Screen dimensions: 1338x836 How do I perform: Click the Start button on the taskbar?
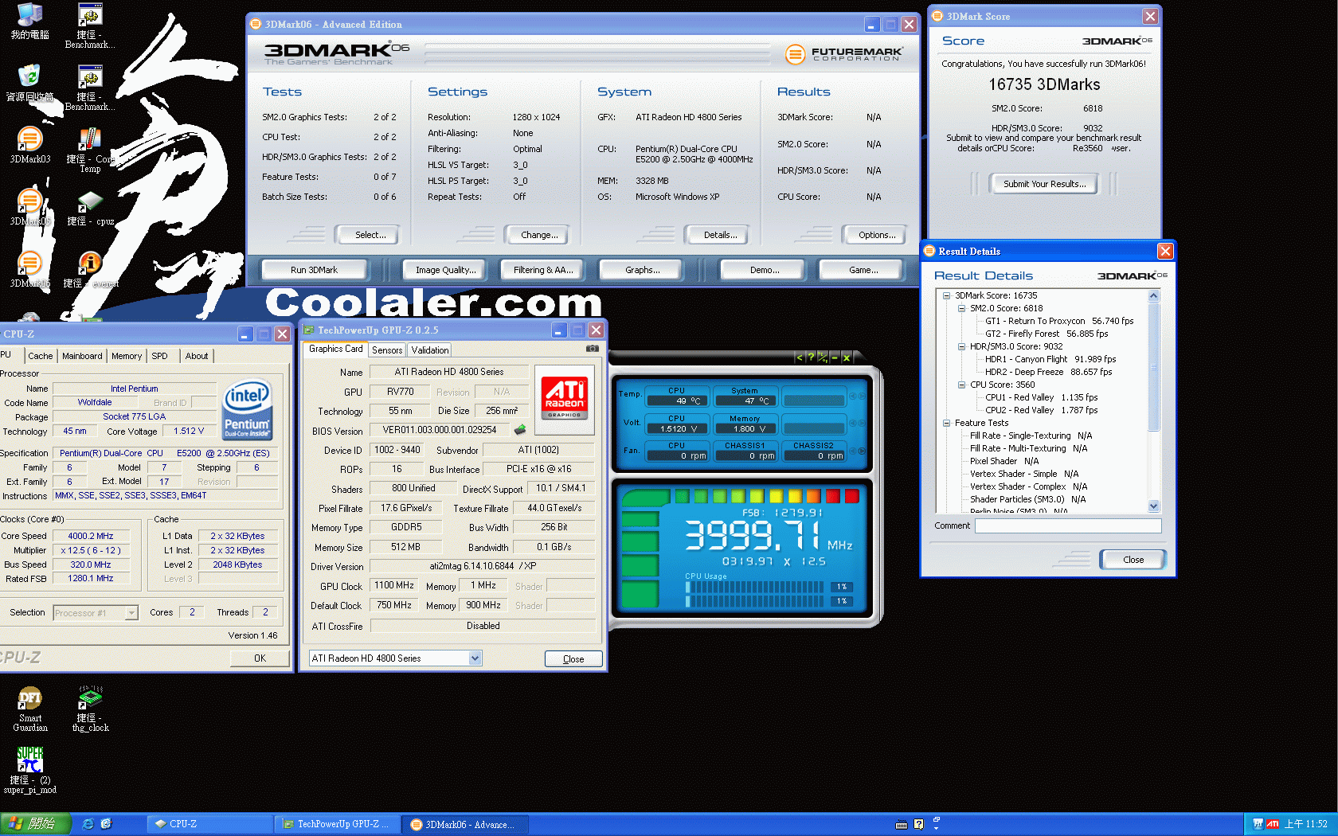(x=35, y=824)
